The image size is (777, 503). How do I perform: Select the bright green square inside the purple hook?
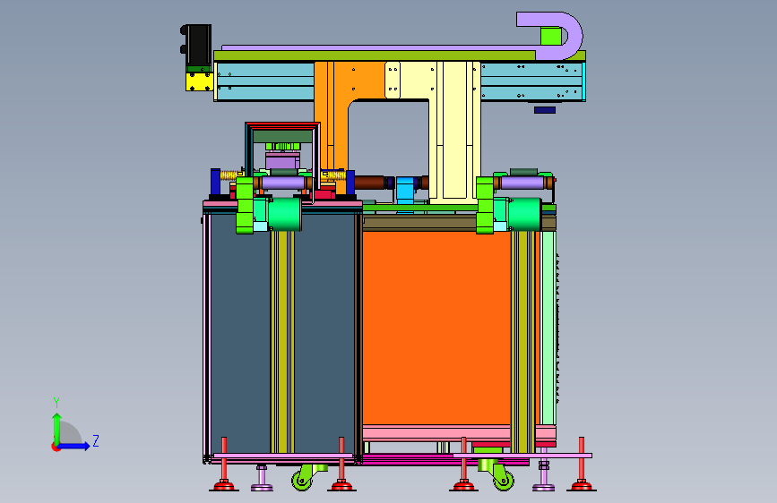coord(551,37)
